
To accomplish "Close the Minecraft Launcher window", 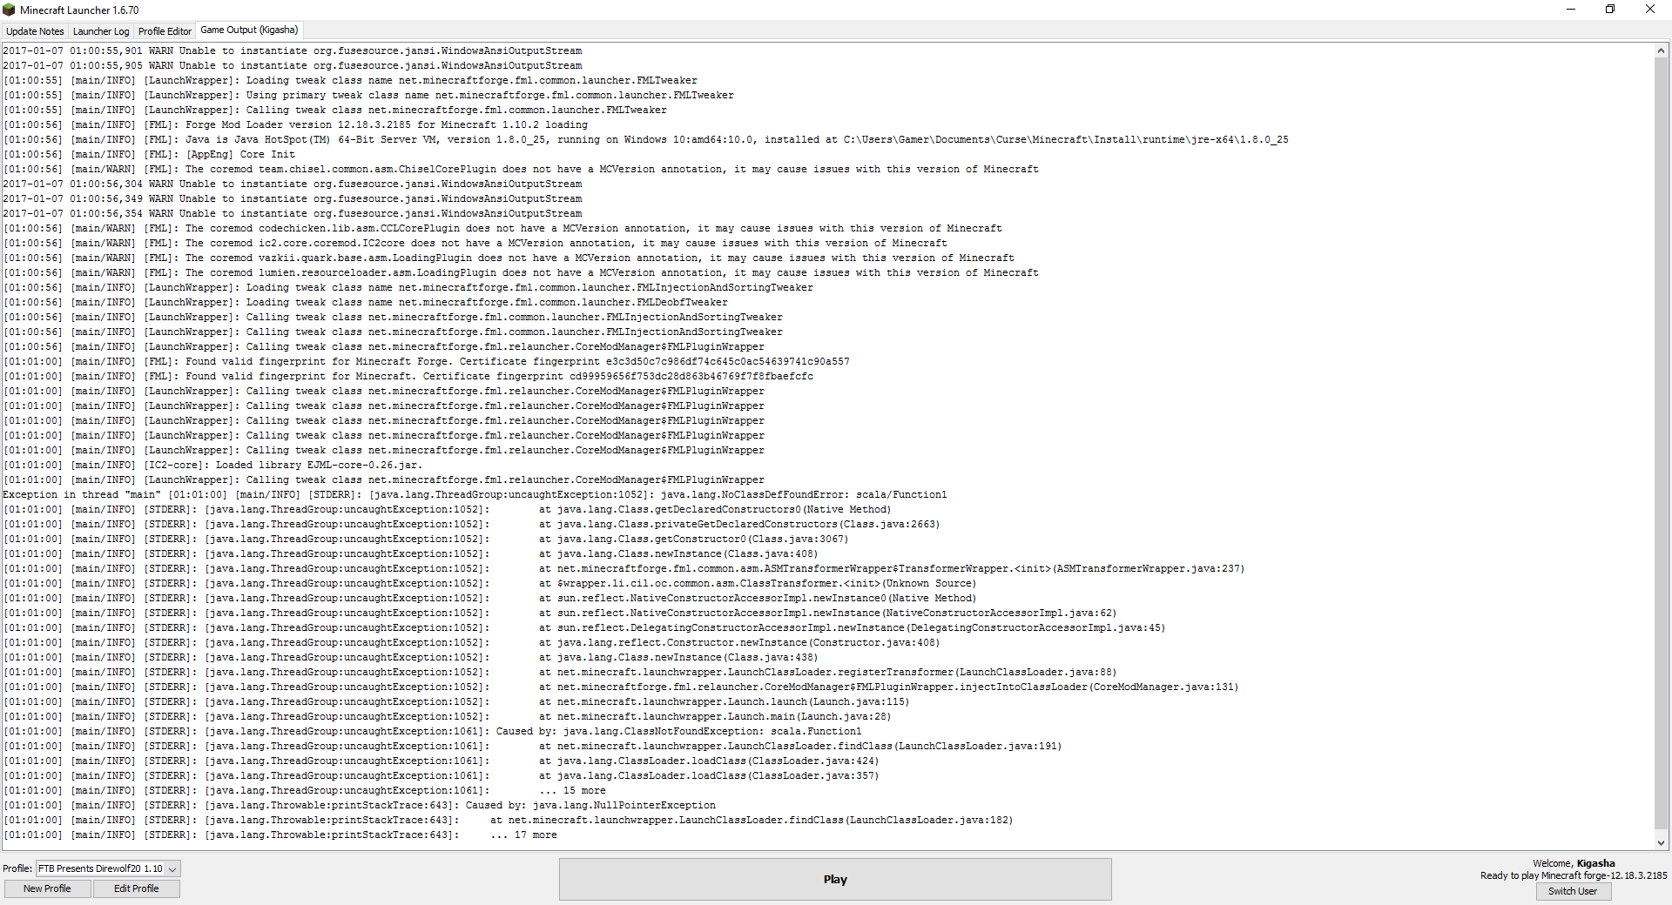I will pyautogui.click(x=1650, y=10).
